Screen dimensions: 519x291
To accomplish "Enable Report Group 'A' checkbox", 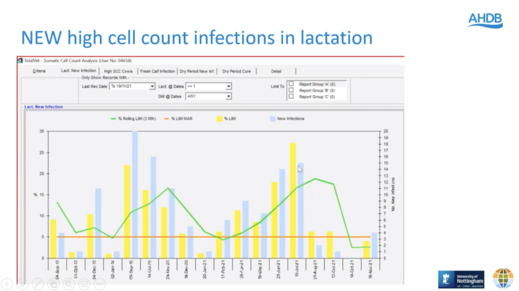I will tap(291, 84).
